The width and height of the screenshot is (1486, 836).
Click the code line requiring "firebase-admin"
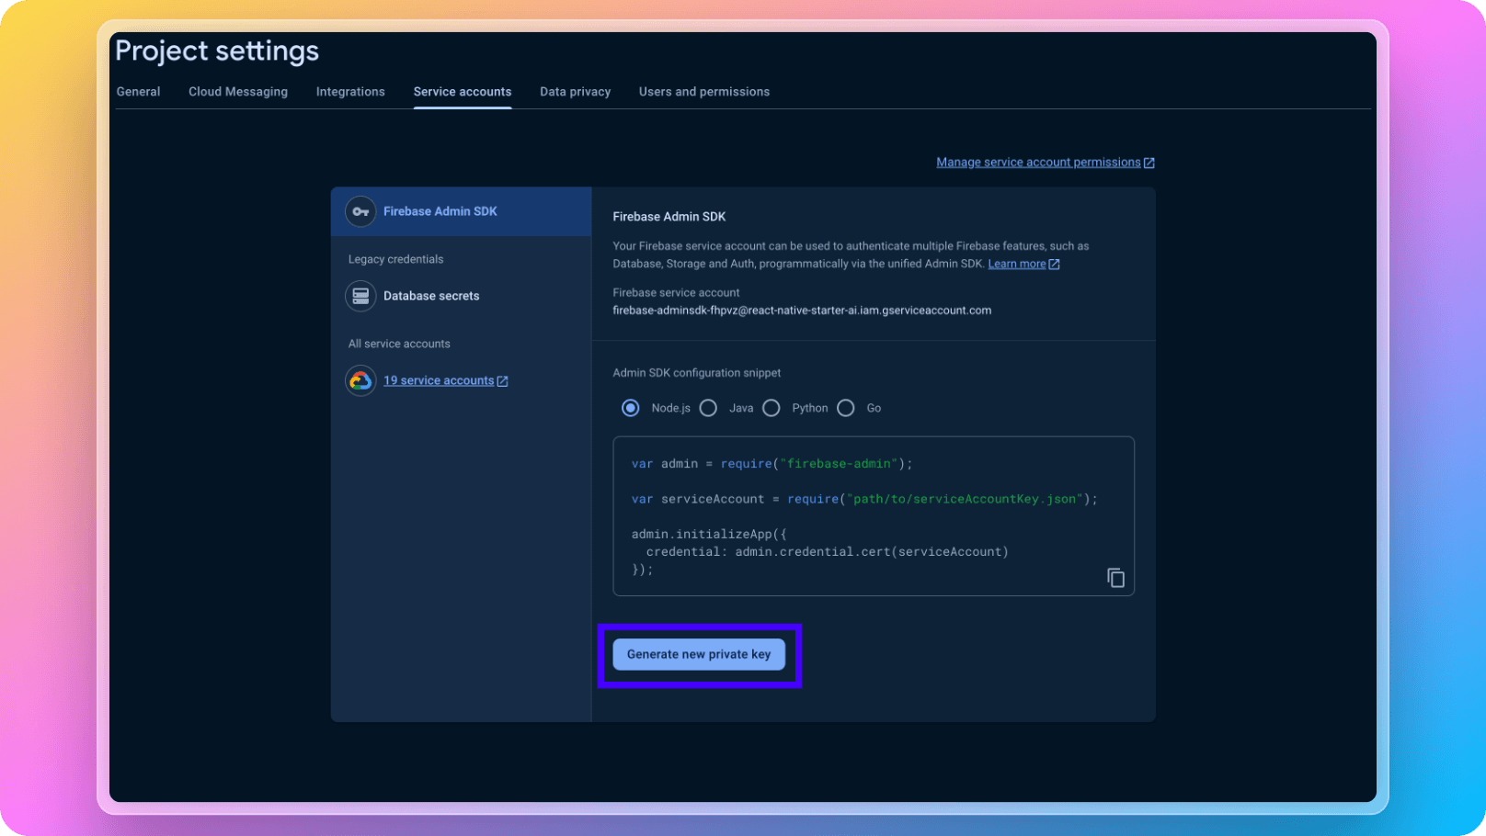click(772, 464)
